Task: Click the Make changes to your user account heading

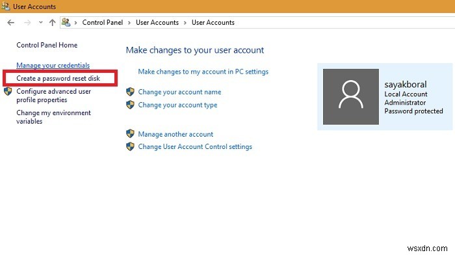Action: point(195,50)
